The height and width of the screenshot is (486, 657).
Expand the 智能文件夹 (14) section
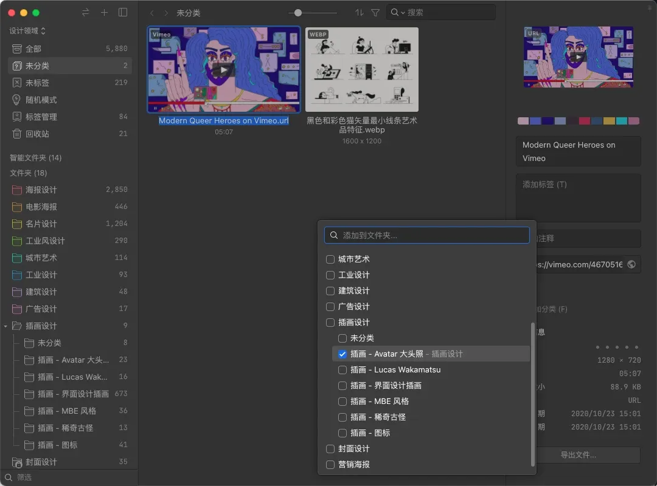36,158
